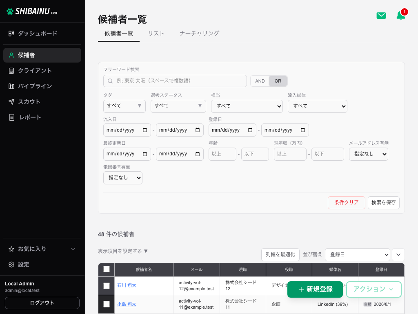
Task: Open calendar picker for 登録日 start date
Action: point(250,130)
